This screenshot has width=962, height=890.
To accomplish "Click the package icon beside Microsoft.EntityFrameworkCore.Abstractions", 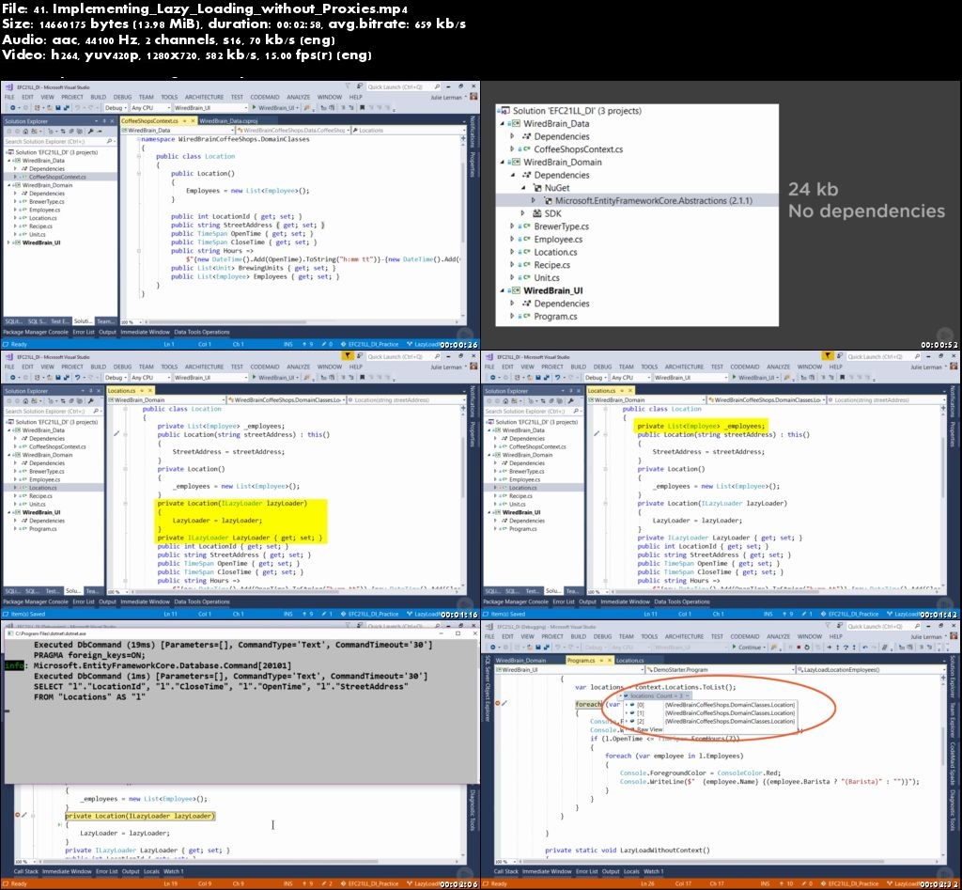I will point(547,200).
